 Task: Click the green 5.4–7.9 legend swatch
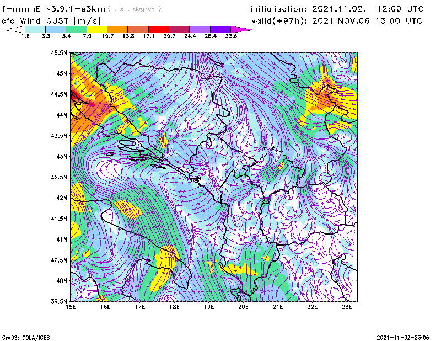[x=76, y=29]
